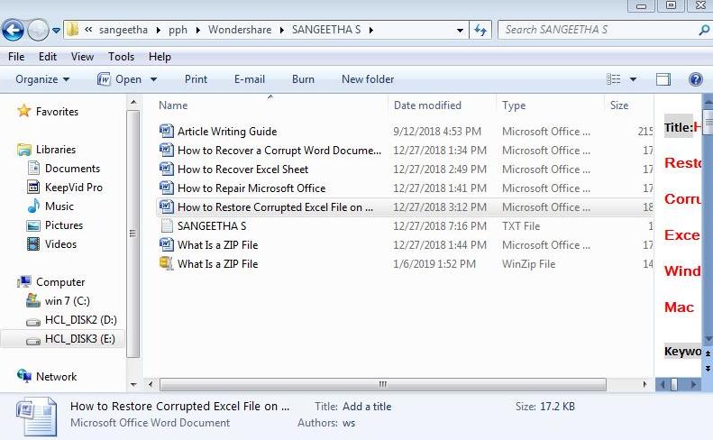Click the double-chevron before sangeetha in address bar
Image resolution: width=713 pixels, height=440 pixels.
coord(88,30)
